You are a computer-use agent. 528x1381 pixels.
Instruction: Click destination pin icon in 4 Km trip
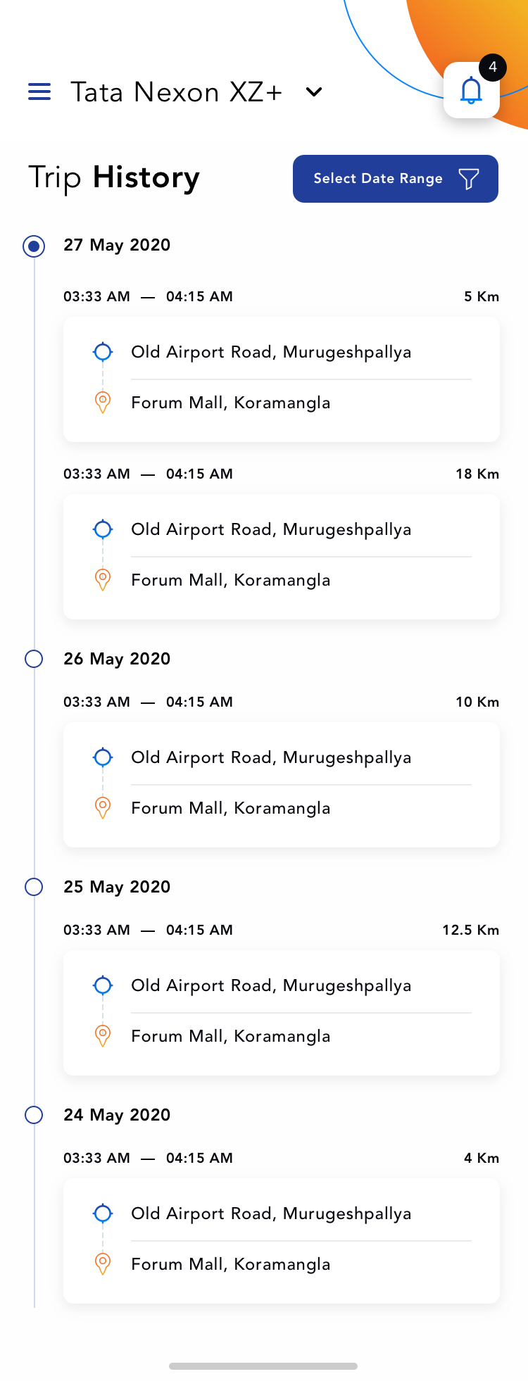[x=103, y=1263]
